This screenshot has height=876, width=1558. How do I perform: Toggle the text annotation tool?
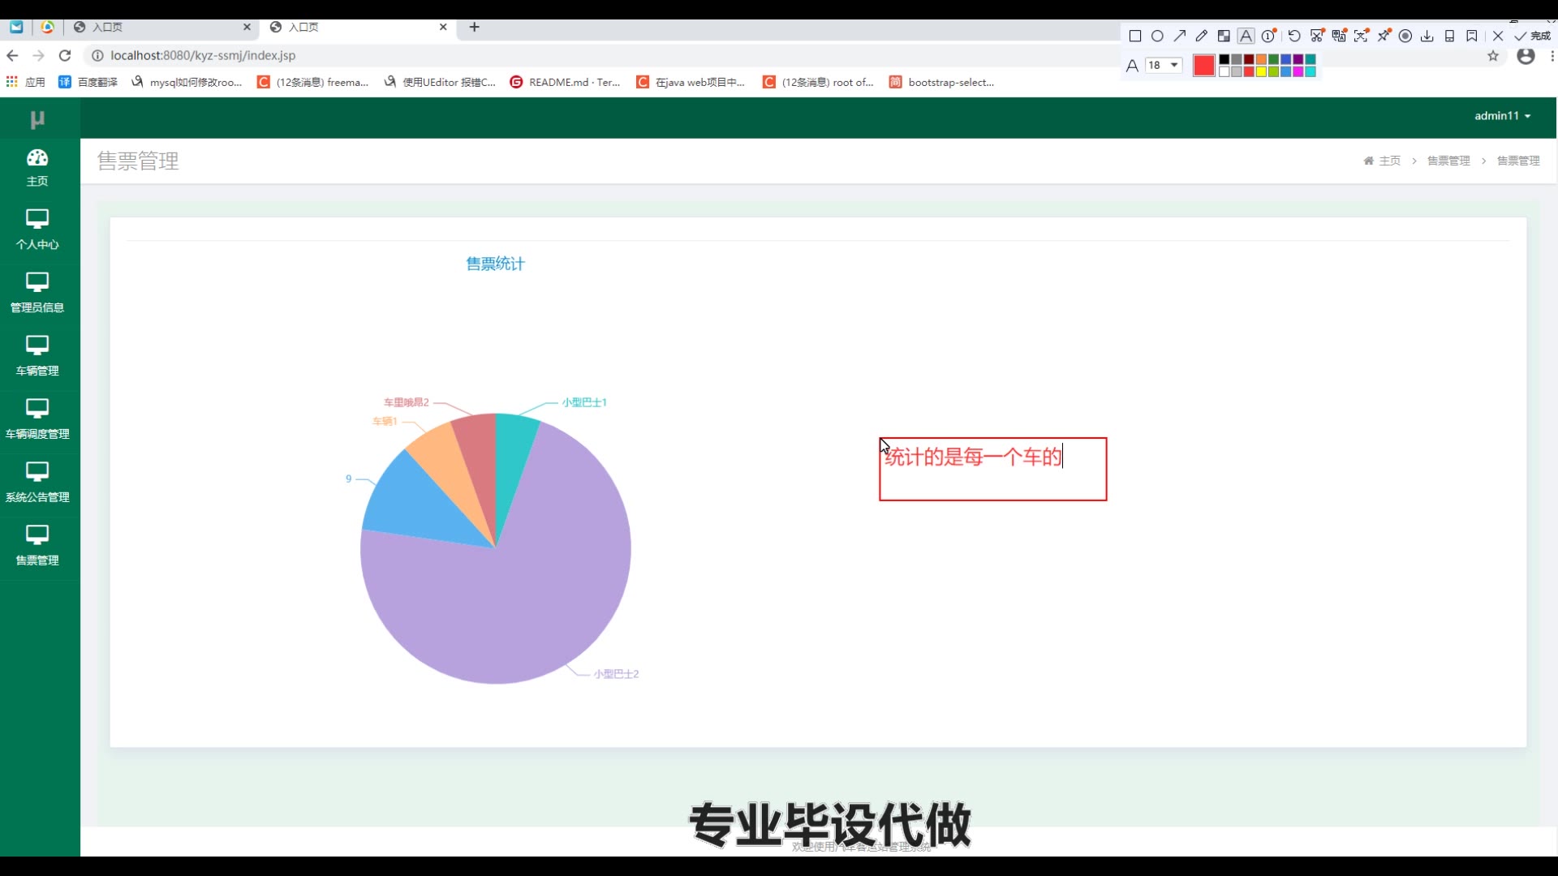tap(1246, 36)
